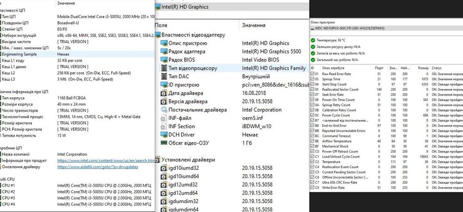463x212 pixels.
Task: Toggle checkbox for 04 Start/Stop Count
Action: pos(313,84)
